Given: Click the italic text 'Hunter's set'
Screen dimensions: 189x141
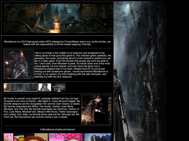Looking at the screenshot, I should tap(51, 117).
